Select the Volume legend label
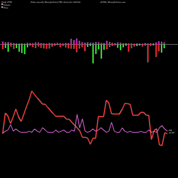The width and height of the screenshot is (178, 178). pos(7,5)
